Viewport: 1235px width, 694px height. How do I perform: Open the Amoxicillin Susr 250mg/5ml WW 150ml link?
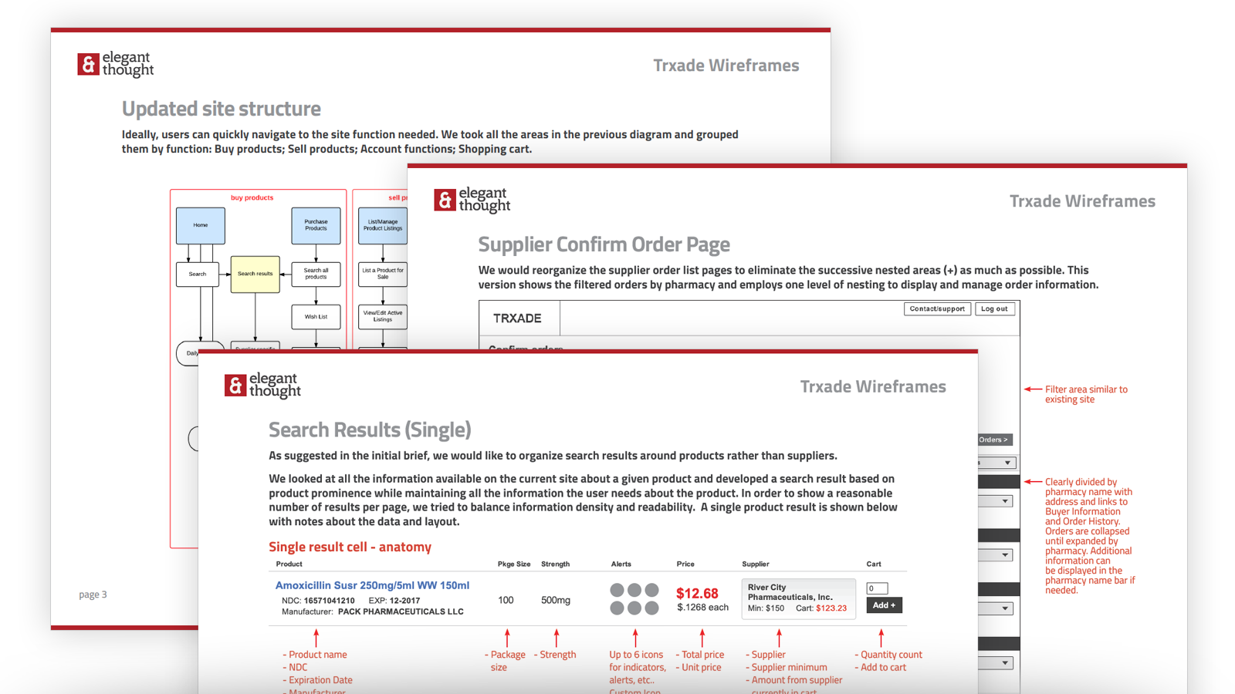click(x=372, y=585)
